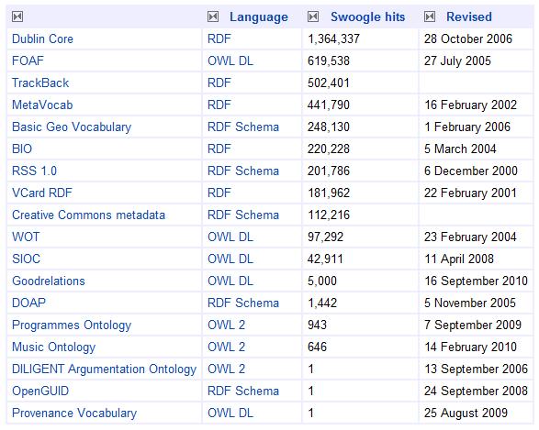Click sort icon in first name column
This screenshot has width=539, height=430.
[17, 17]
